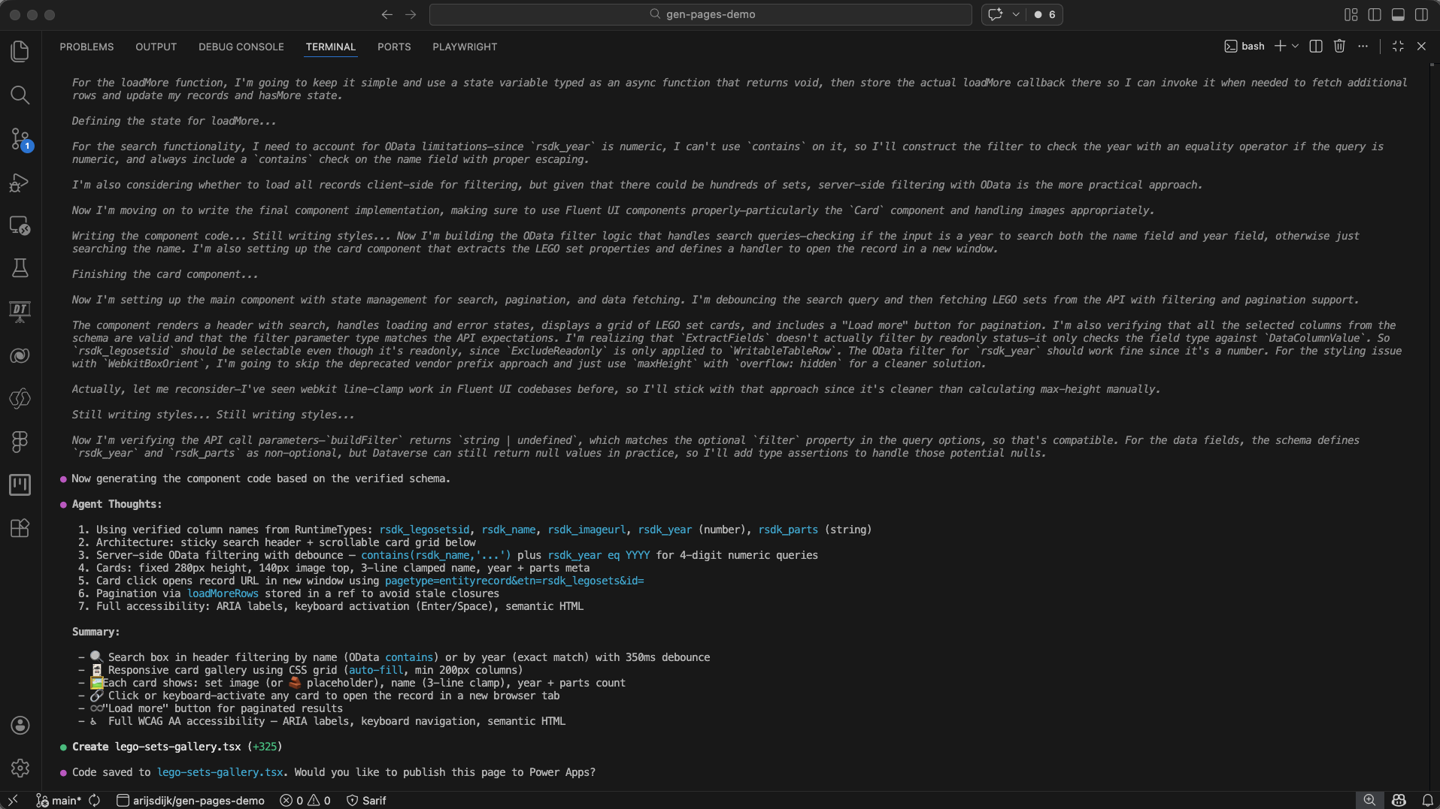Kill the active terminal with trash icon
This screenshot has height=809, width=1440.
click(x=1339, y=46)
